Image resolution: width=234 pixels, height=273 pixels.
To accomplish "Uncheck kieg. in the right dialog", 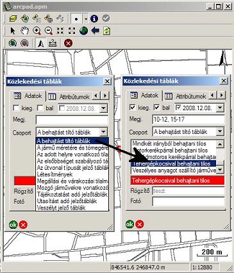I will [133, 108].
